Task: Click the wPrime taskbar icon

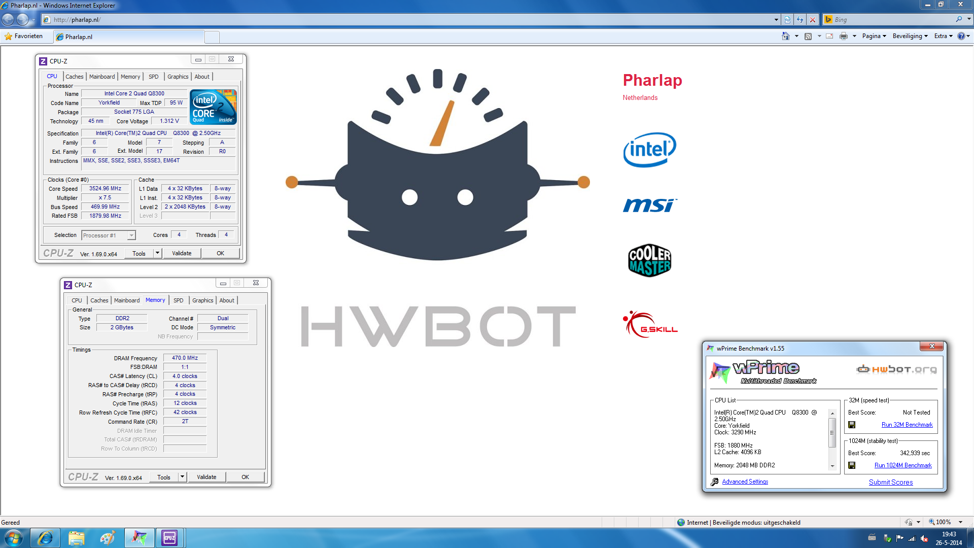Action: (139, 538)
